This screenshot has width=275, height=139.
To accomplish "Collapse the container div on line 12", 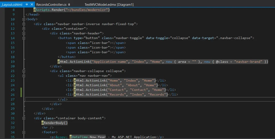I will tap(24, 29).
